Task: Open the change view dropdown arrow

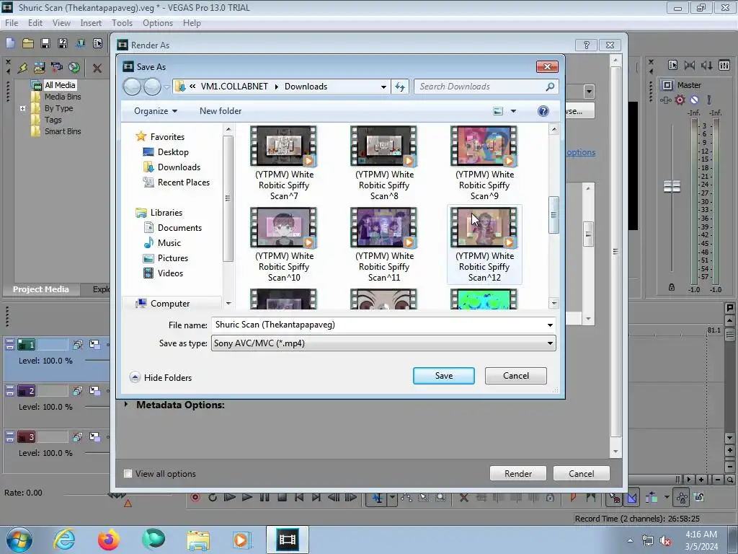Action: coord(513,111)
